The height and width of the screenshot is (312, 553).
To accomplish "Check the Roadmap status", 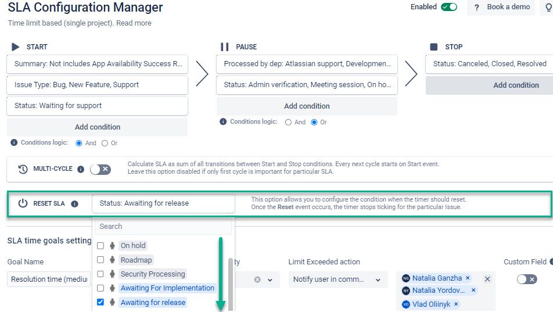I will 100,260.
